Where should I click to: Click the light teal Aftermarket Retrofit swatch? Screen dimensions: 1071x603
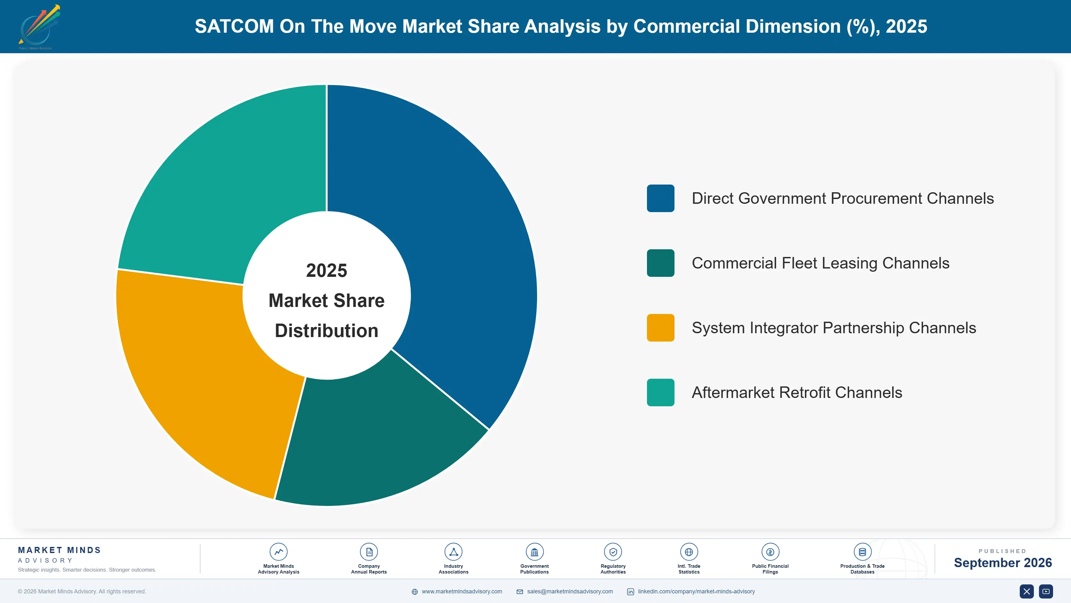coord(660,392)
